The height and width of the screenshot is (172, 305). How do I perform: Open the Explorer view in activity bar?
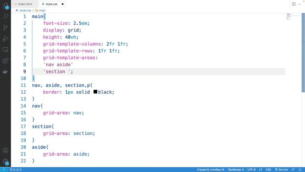pos(5,6)
